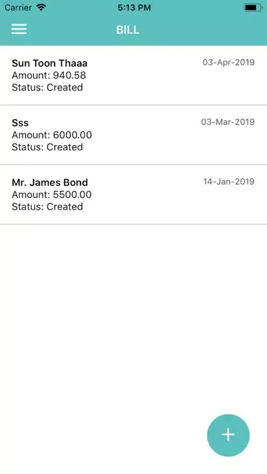Image resolution: width=267 pixels, height=474 pixels.
Task: Select the 03-Mar-2019 date label
Action: tap(228, 122)
